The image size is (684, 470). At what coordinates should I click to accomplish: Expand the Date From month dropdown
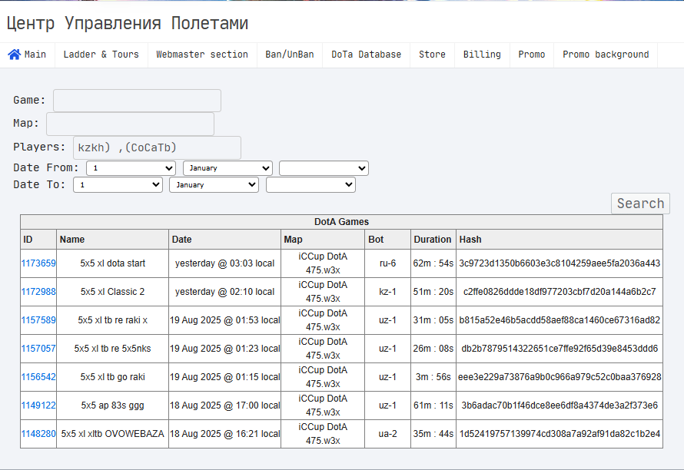(x=227, y=168)
